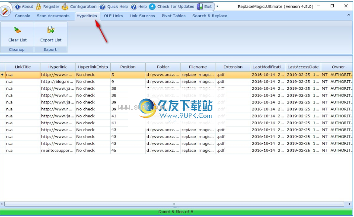
Task: Switch to Link Sources tab
Action: pos(142,16)
